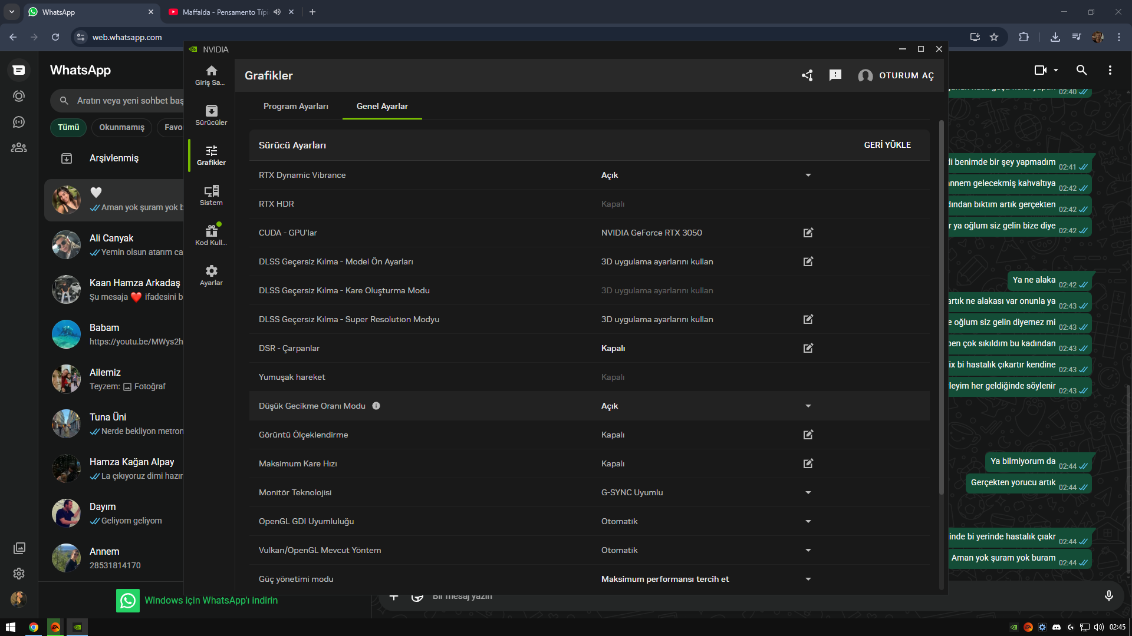Open the Dayım chat

tap(114, 514)
